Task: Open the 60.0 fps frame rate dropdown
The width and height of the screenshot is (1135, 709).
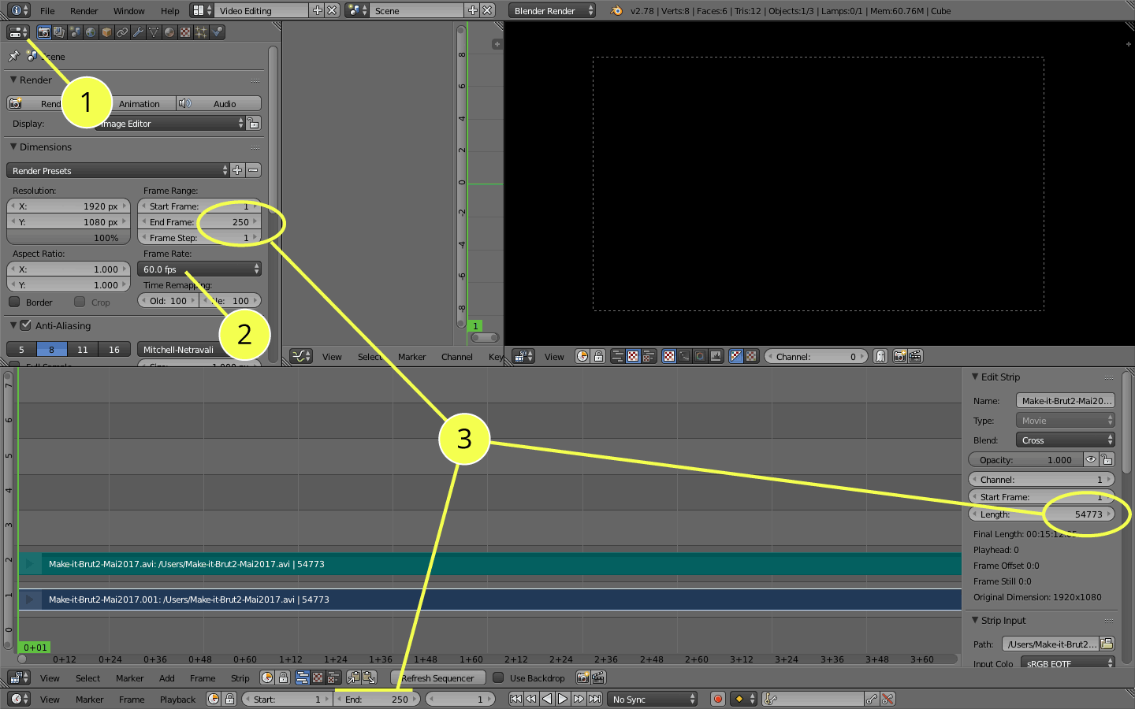Action: (x=199, y=269)
